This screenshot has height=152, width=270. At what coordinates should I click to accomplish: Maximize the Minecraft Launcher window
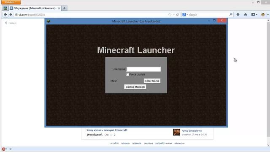(x=214, y=21)
